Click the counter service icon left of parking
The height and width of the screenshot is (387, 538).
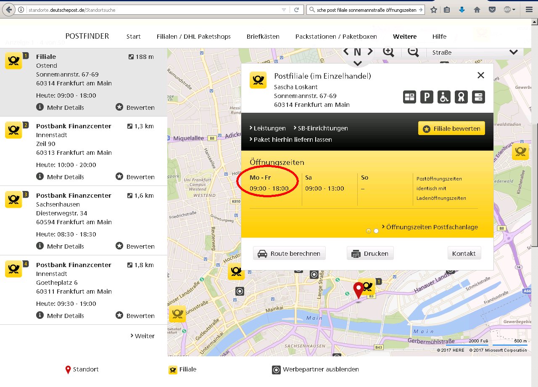[x=409, y=97]
